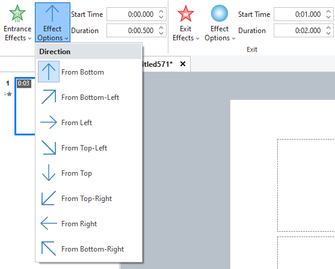Select slide 1 thumbnail with 0:03 timing

(x=25, y=107)
